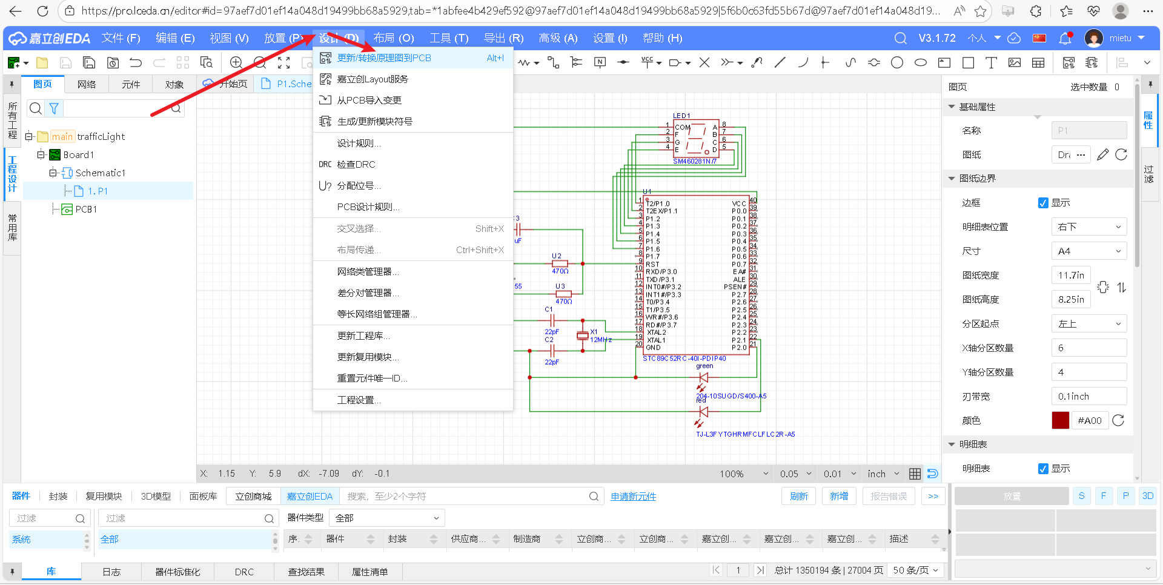1163x585 pixels.
Task: Click the 申请新元件 link
Action: 633,497
